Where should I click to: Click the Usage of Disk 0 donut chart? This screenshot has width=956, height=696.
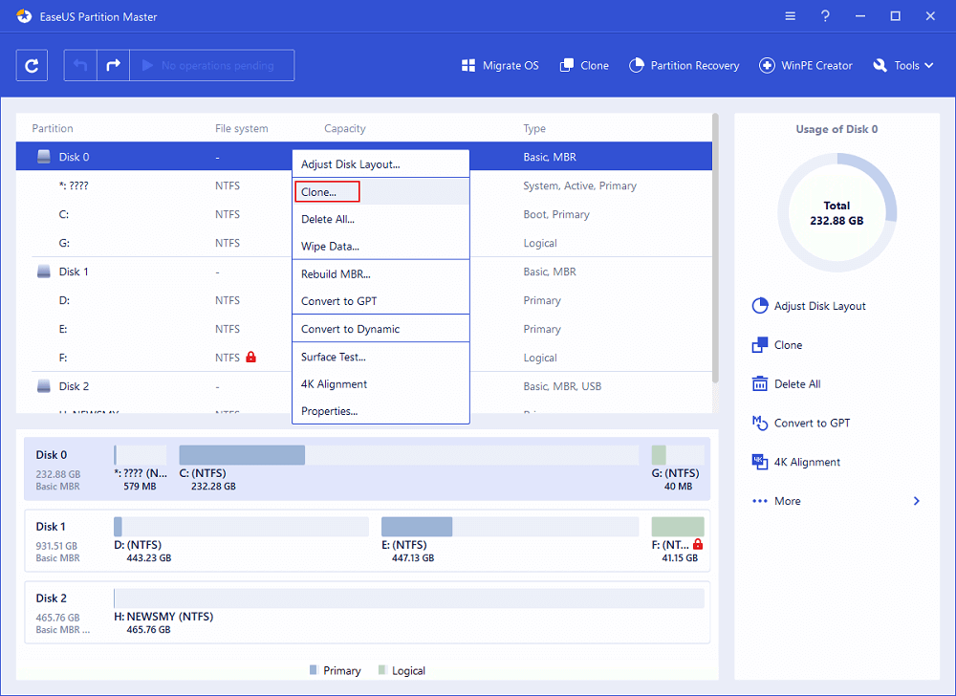click(836, 212)
